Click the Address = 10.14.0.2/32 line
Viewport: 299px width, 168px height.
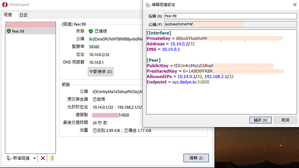(171, 44)
